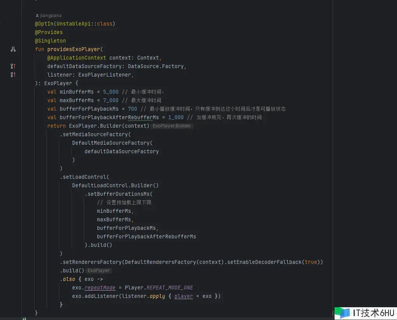Click the ExoPlayer inlay hint after .build()

[98, 270]
